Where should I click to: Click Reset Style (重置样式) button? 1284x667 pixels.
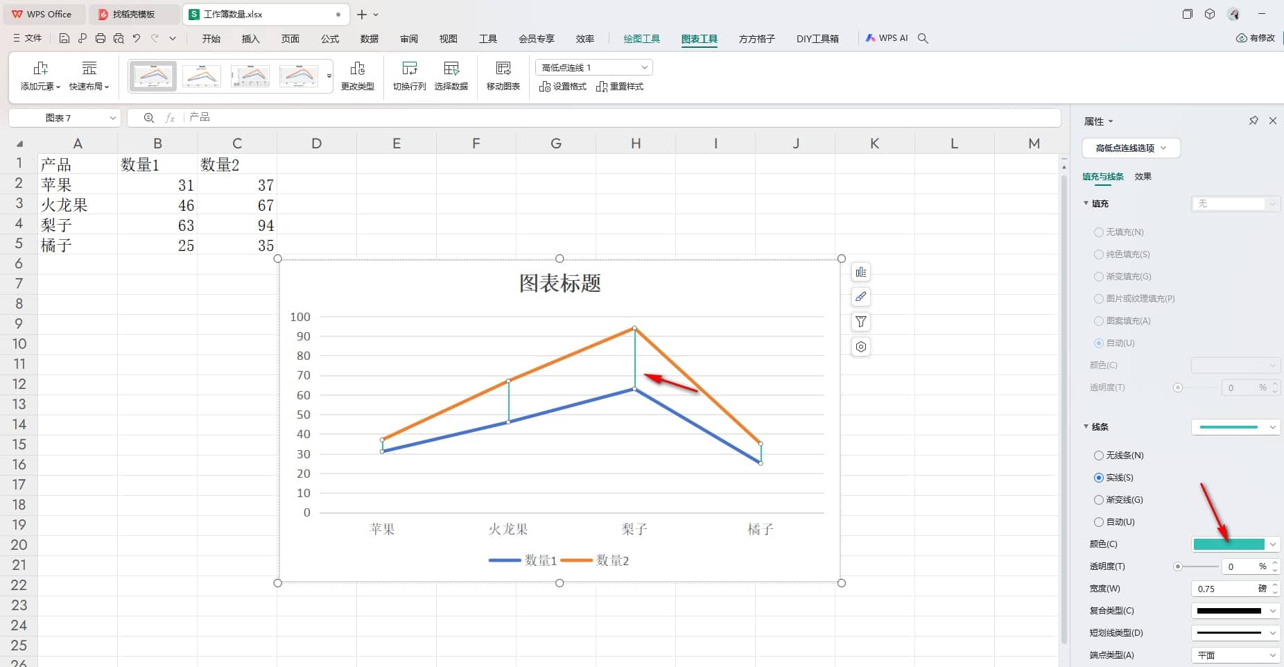(620, 87)
